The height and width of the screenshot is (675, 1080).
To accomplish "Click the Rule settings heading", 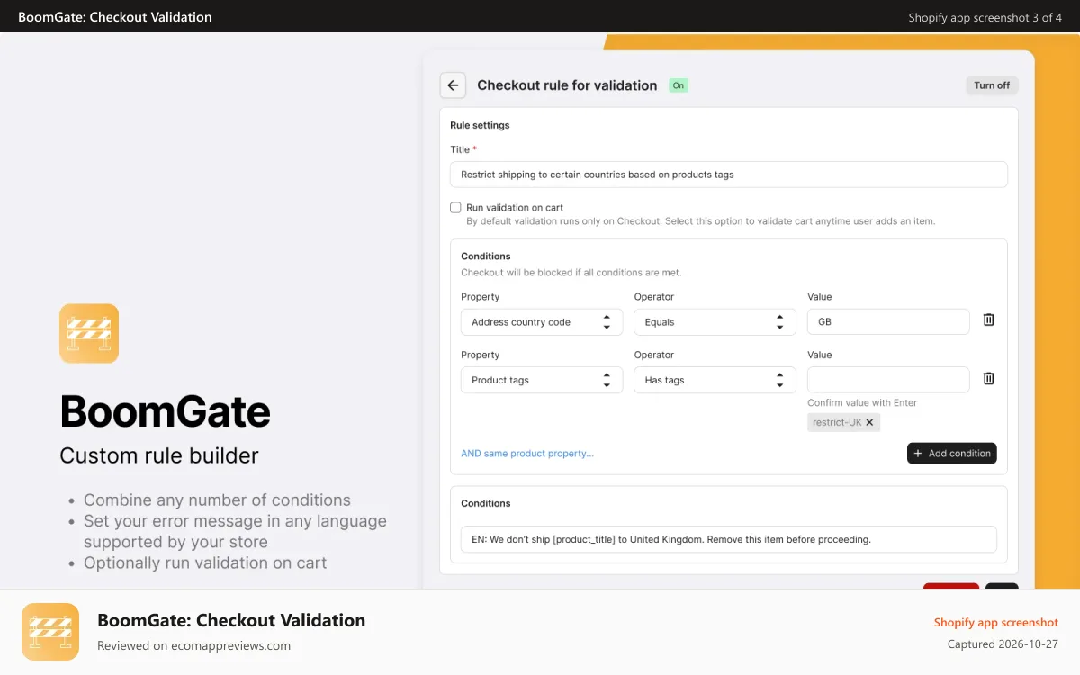I will pos(480,125).
